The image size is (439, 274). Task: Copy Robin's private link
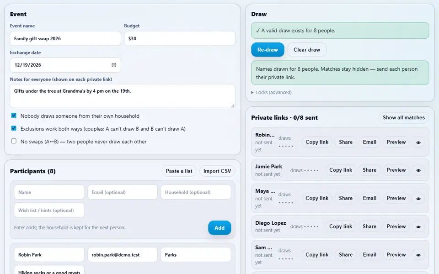coord(317,142)
